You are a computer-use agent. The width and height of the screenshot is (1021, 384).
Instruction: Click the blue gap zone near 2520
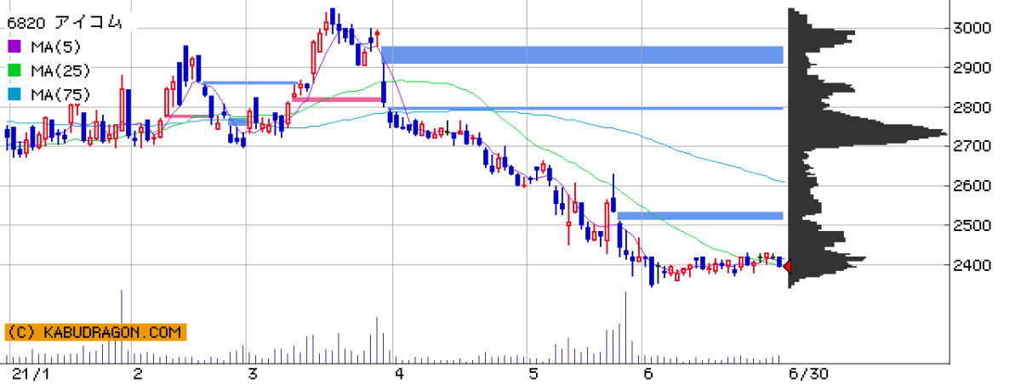click(700, 216)
